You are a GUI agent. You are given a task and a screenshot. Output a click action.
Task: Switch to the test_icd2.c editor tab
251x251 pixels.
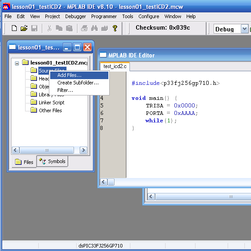point(115,66)
